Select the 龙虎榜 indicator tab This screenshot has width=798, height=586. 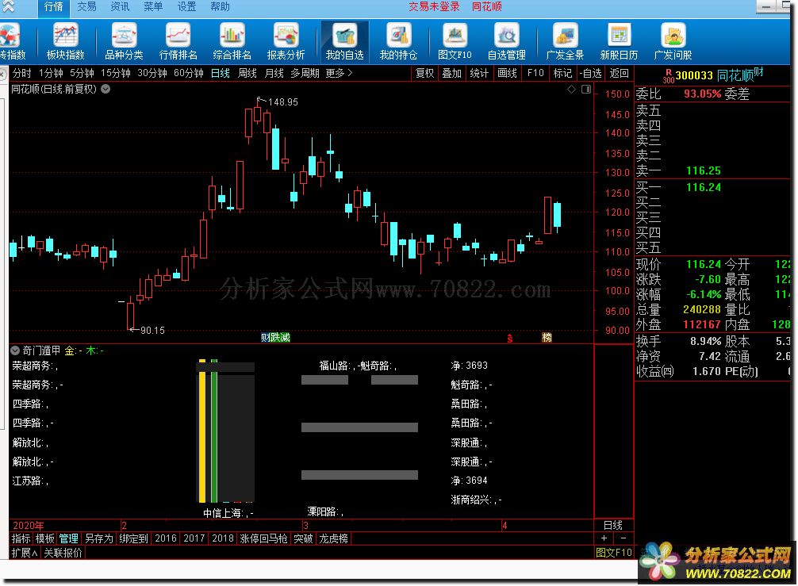click(x=333, y=538)
